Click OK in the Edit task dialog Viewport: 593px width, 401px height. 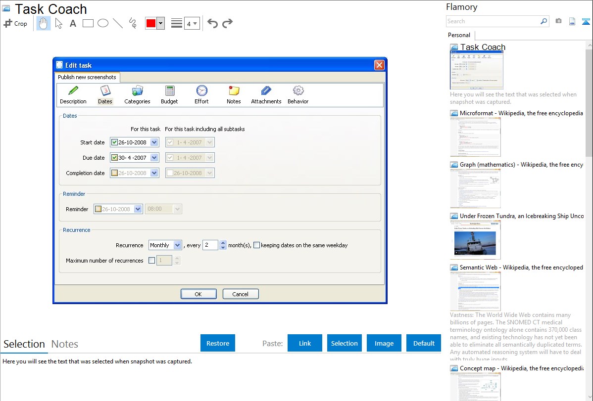point(198,294)
